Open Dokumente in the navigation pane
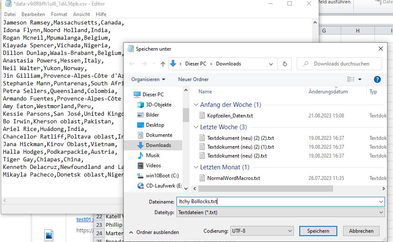Image resolution: width=393 pixels, height=242 pixels. point(159,135)
